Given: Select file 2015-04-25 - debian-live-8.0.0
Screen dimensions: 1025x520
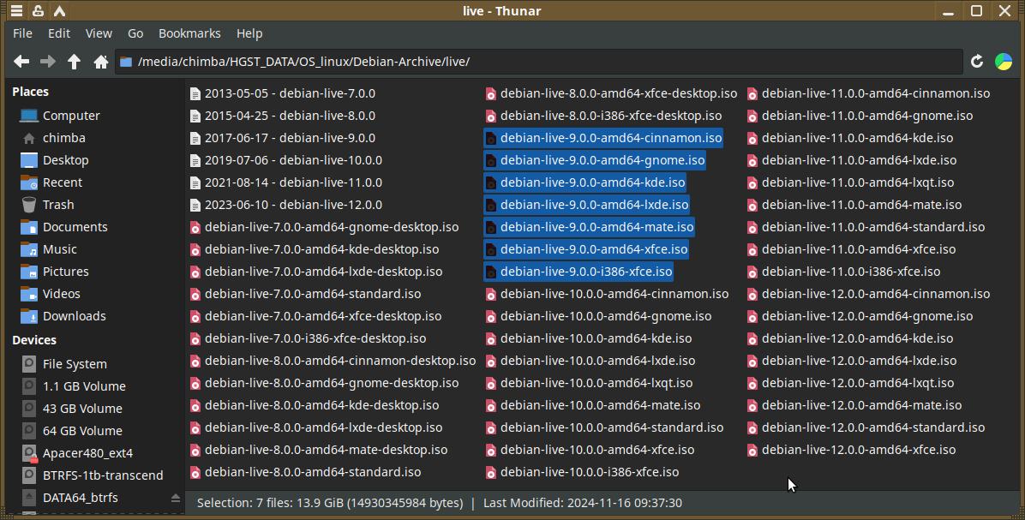Looking at the screenshot, I should pyautogui.click(x=283, y=116).
